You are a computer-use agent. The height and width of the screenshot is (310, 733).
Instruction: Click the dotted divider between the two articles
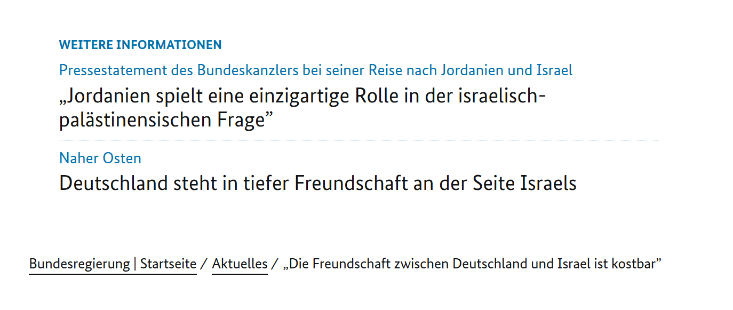[358, 140]
